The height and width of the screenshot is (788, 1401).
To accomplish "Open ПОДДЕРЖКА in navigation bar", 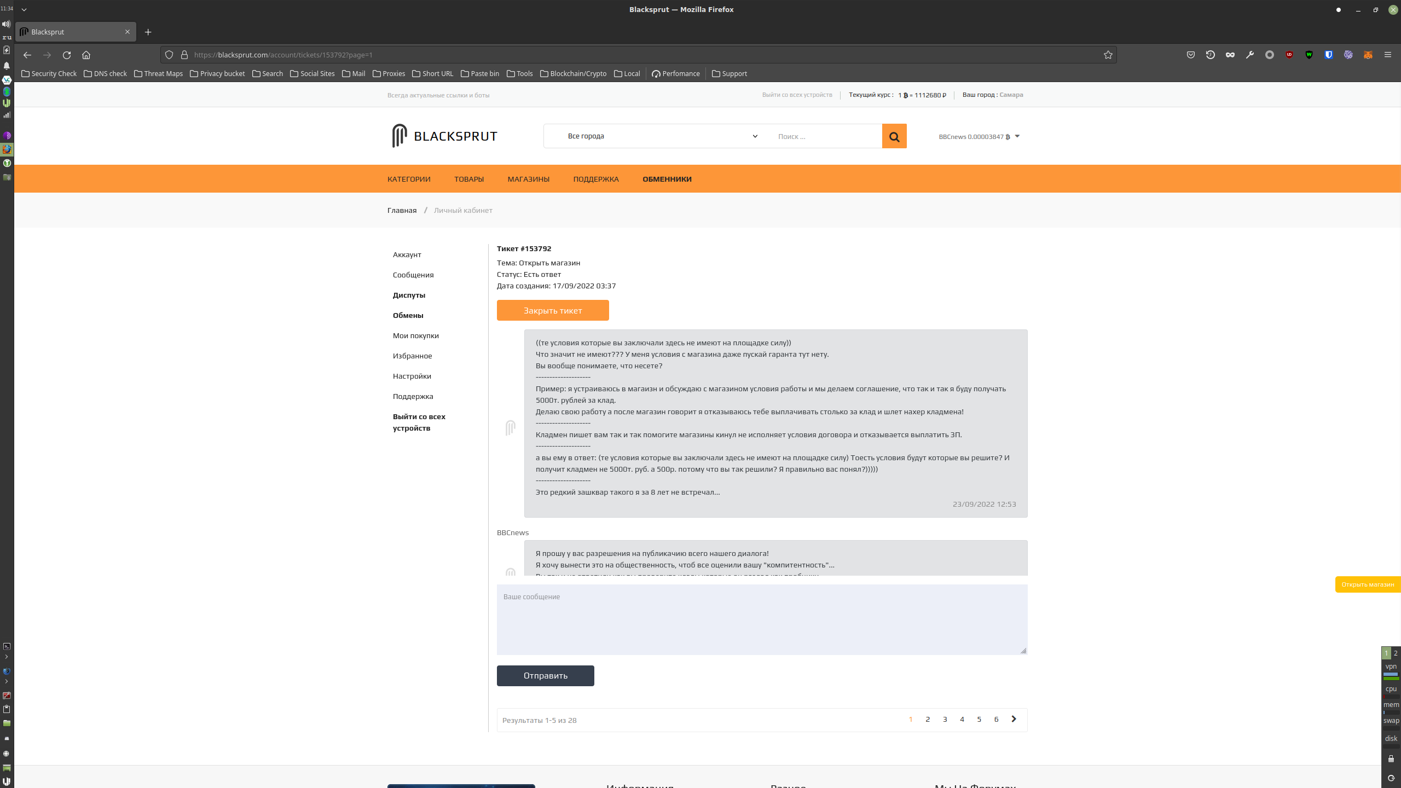I will [596, 179].
